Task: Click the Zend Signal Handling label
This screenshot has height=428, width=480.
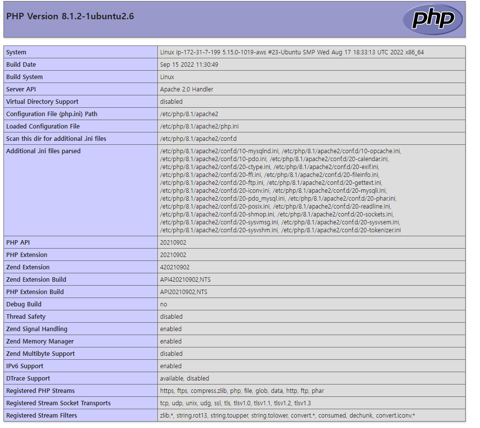Action: [37, 329]
